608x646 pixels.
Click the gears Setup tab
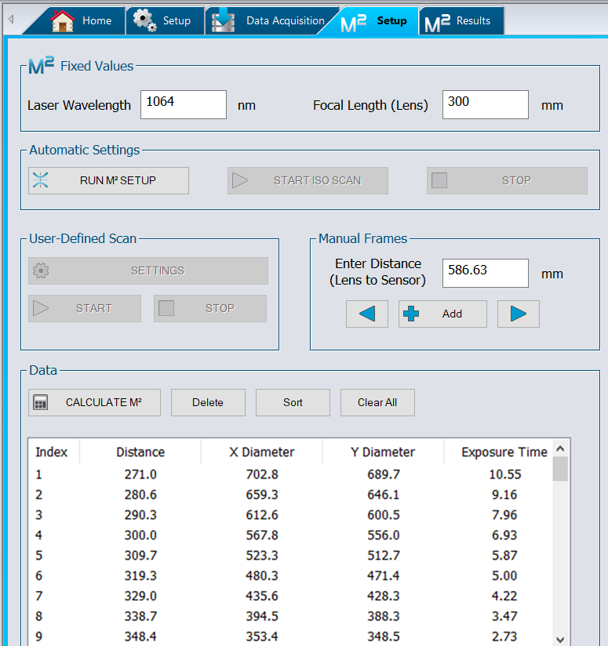point(163,21)
